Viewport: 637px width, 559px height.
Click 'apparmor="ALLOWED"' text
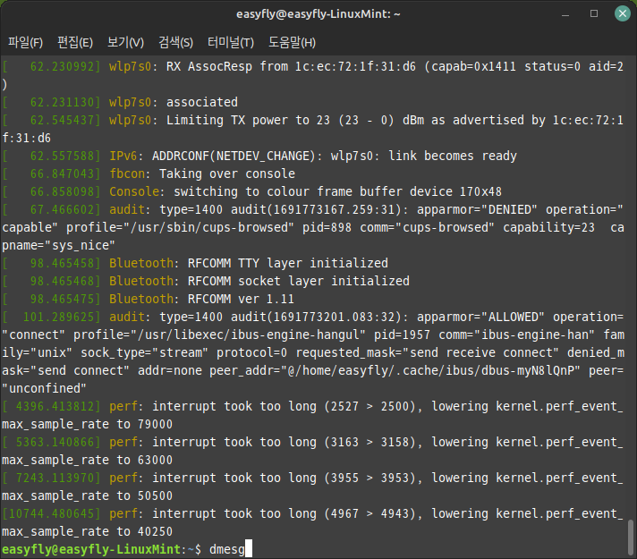(x=480, y=317)
